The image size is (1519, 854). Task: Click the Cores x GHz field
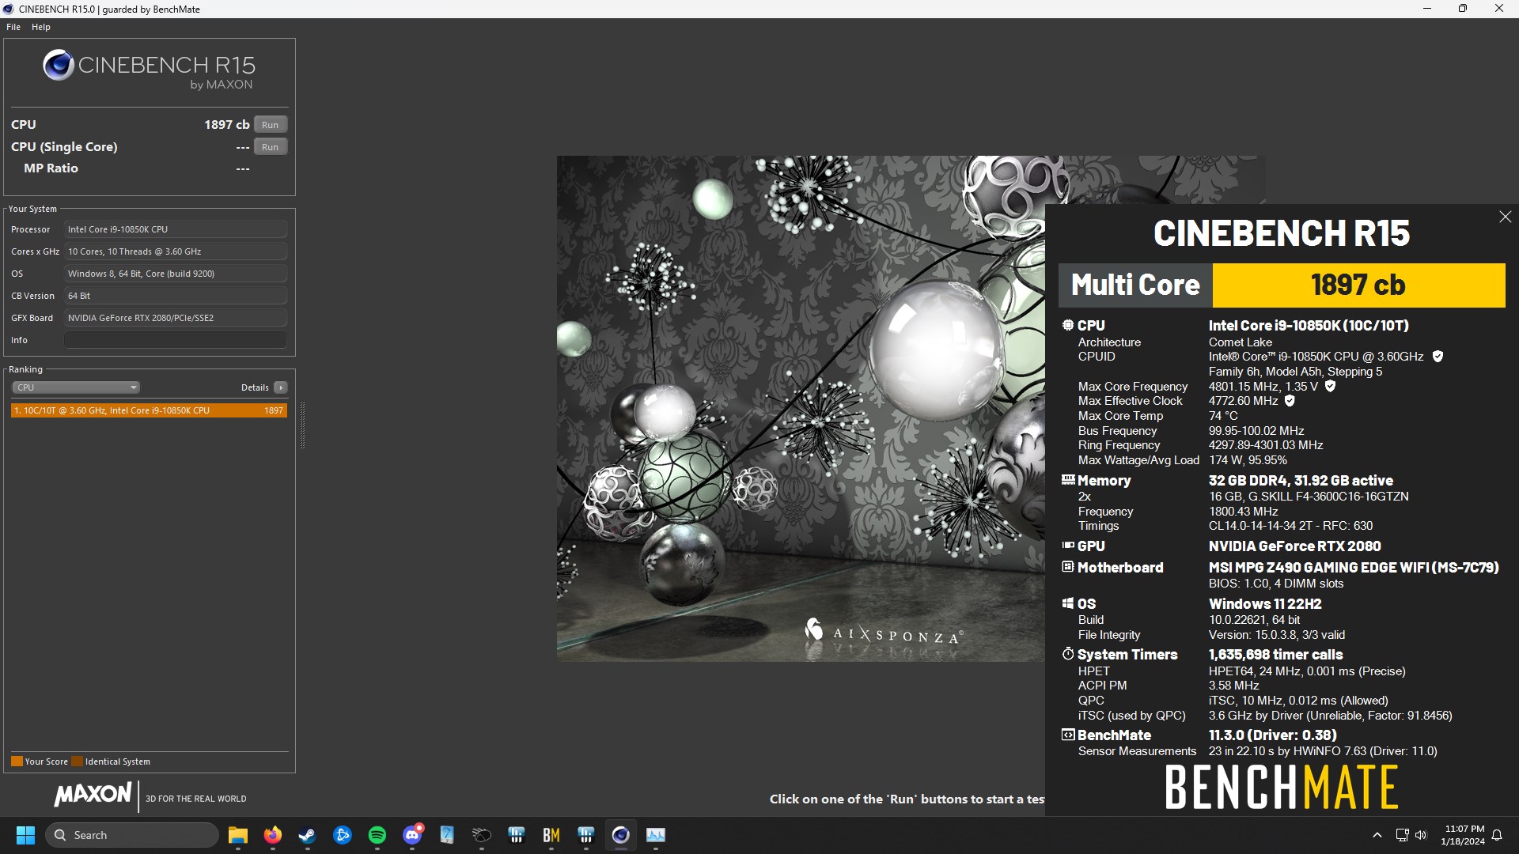click(x=176, y=251)
